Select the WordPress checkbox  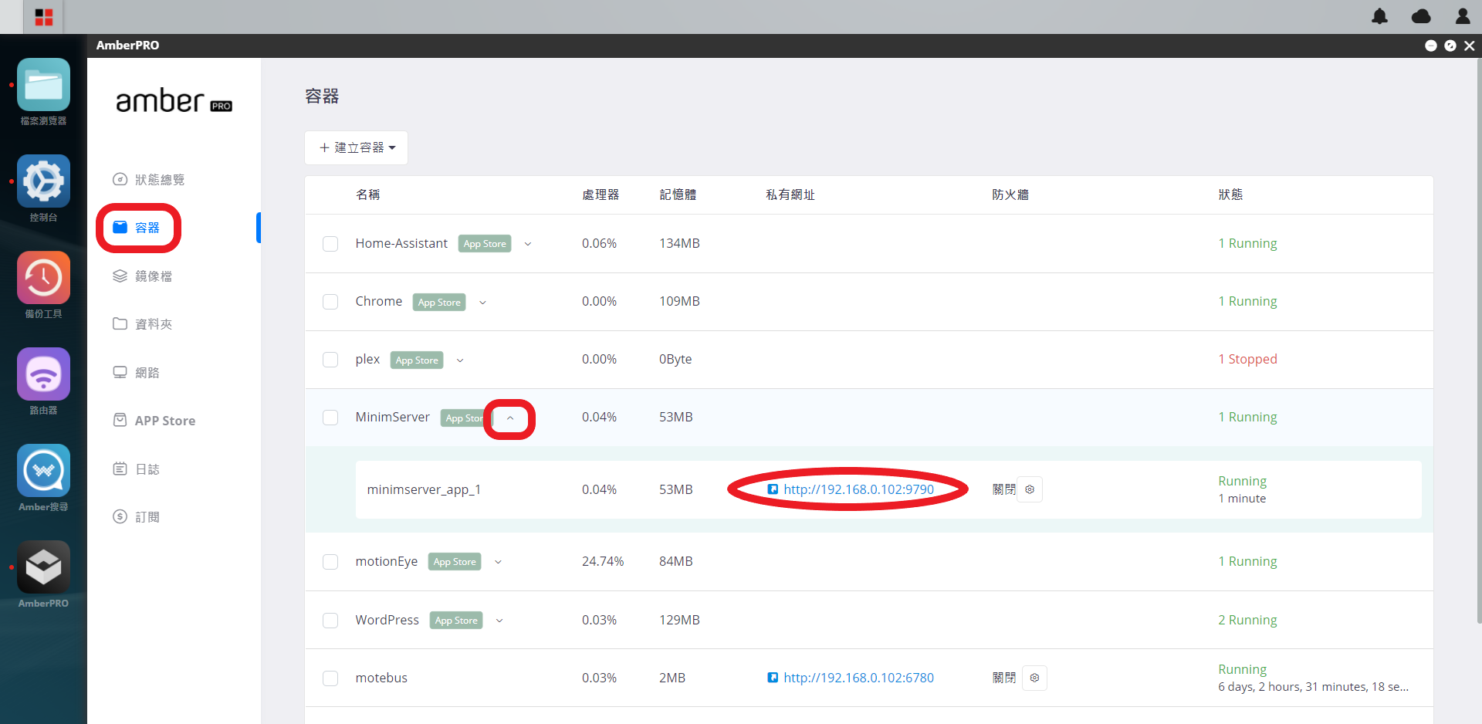click(x=330, y=621)
